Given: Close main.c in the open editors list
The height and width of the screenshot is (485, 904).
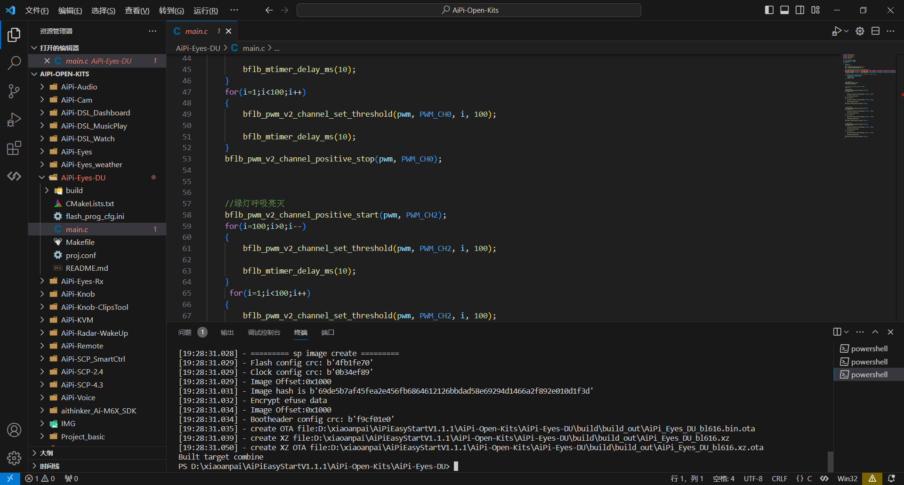Looking at the screenshot, I should point(47,61).
